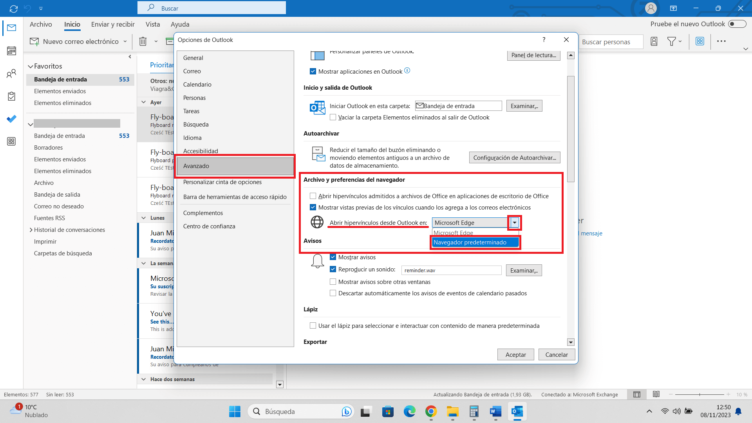Open Calculator from the taskbar
752x423 pixels.
474,411
